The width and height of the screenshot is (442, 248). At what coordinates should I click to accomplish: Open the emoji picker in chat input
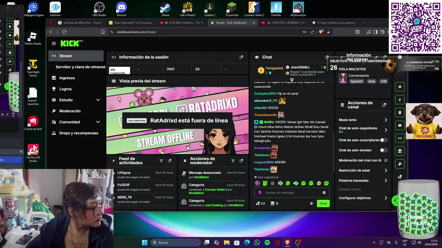pos(324,193)
